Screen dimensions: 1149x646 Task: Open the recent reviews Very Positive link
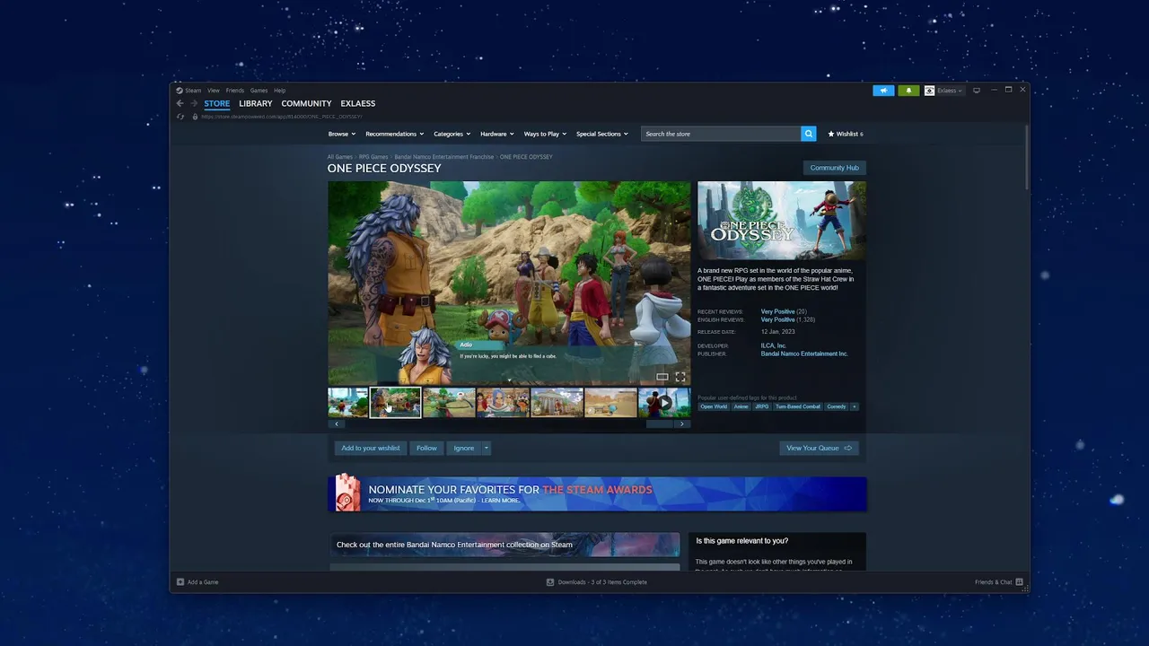[x=777, y=311]
